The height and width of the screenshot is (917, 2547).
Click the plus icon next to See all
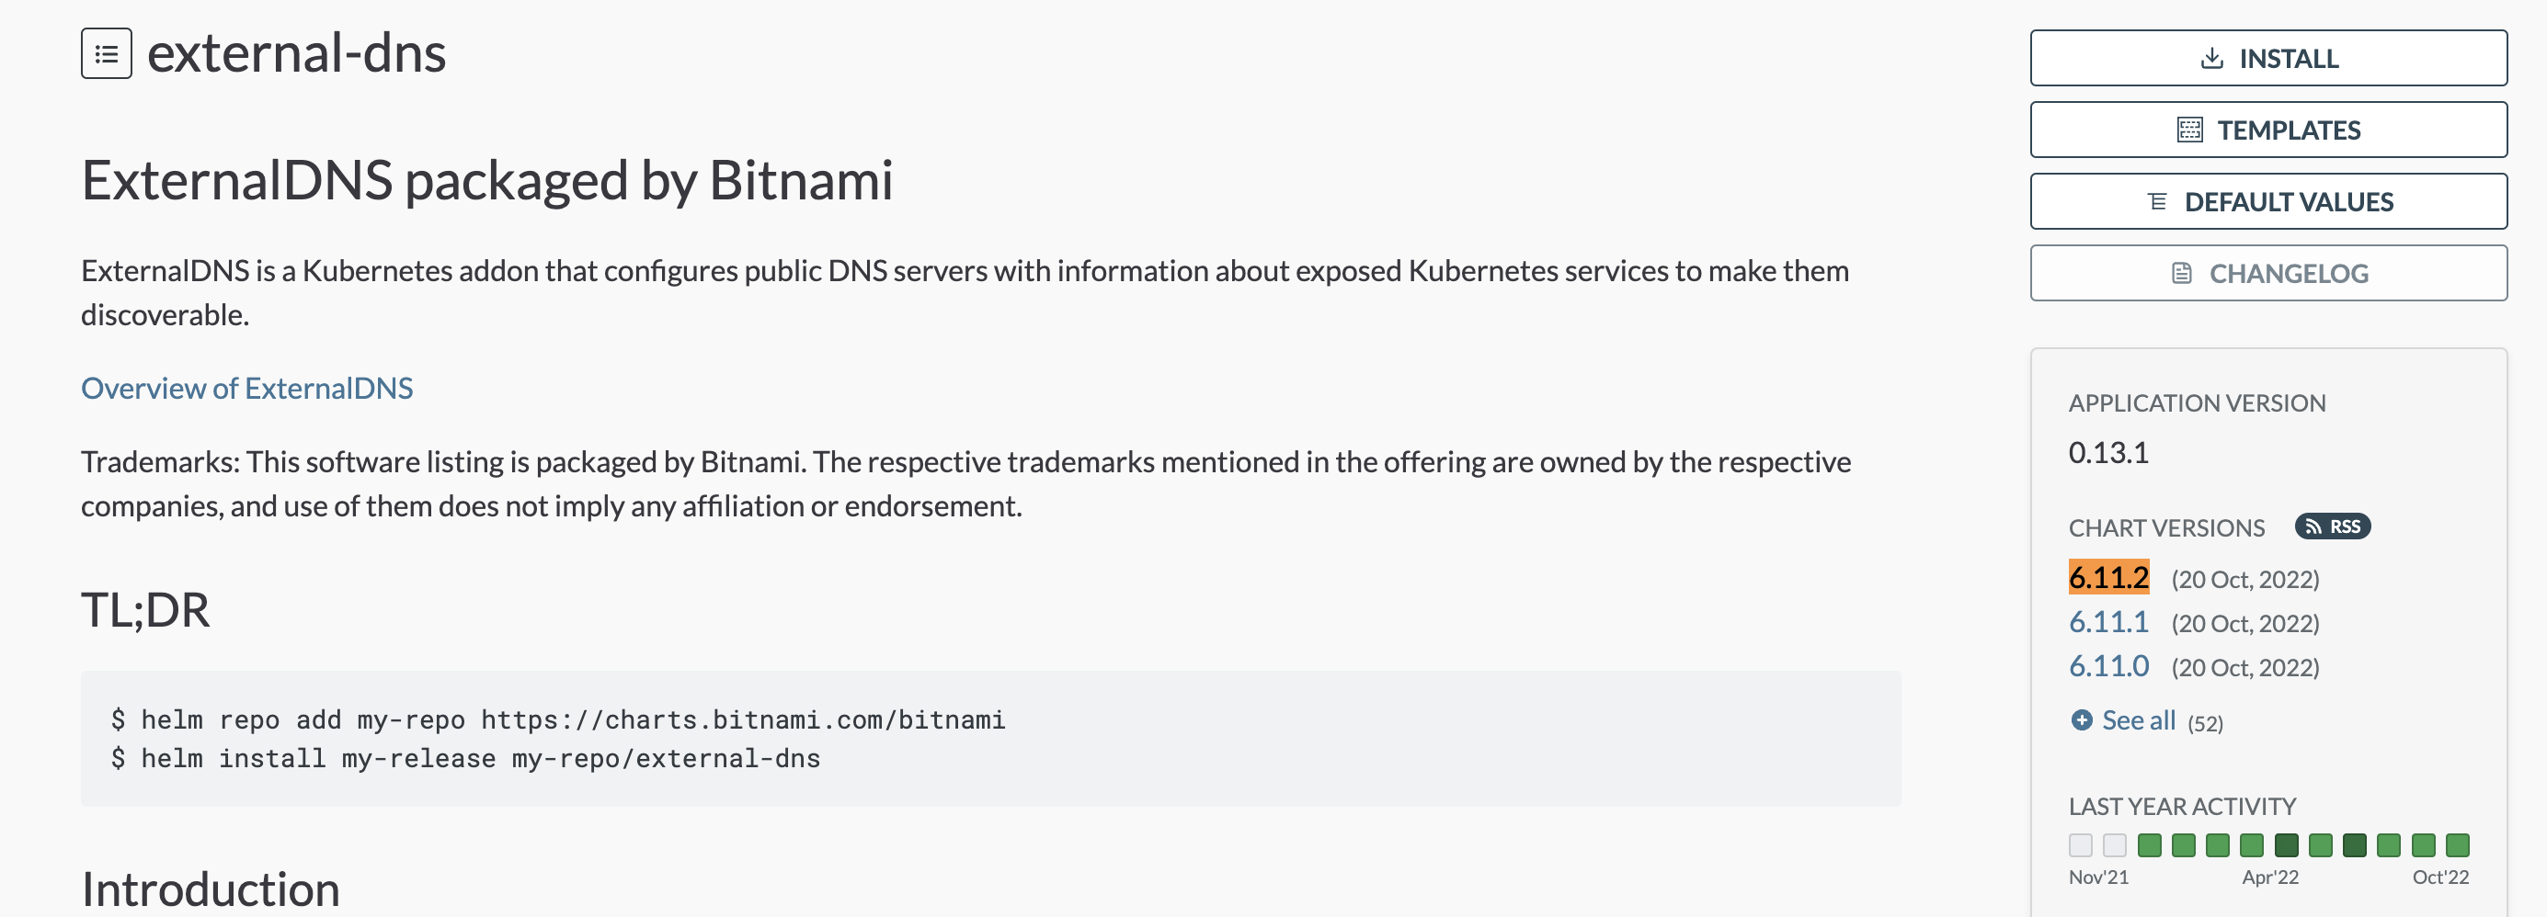tap(2082, 721)
